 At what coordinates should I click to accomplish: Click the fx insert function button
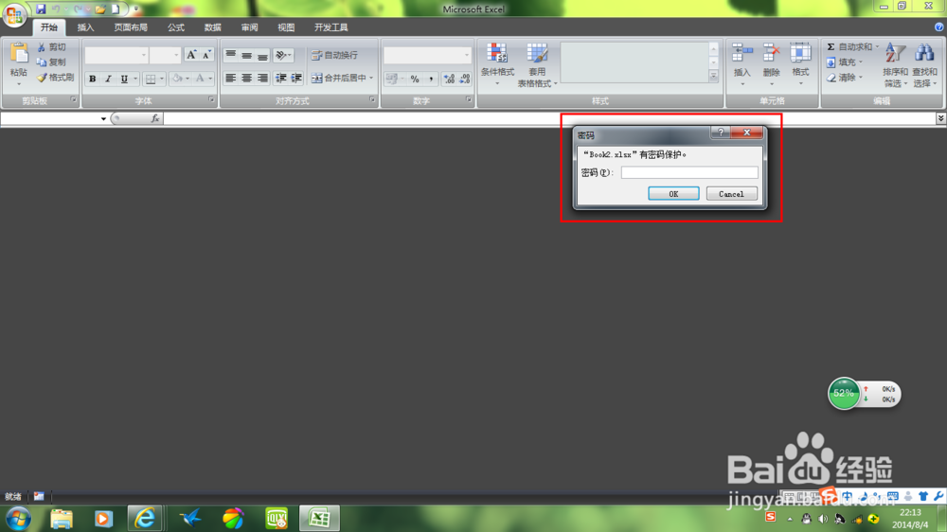coord(155,118)
